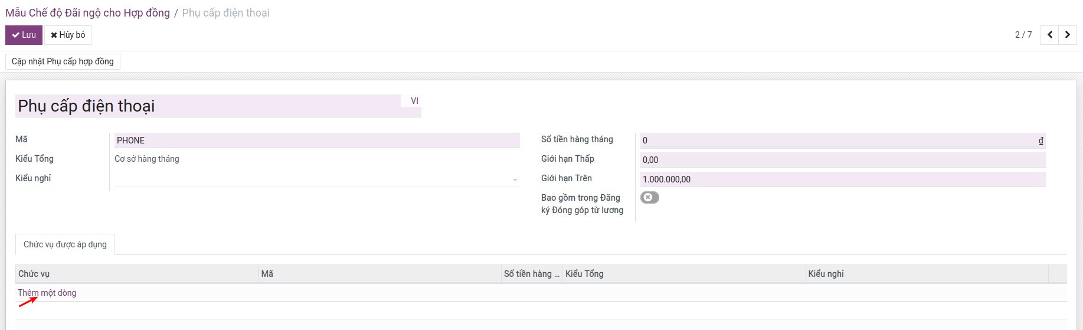Save the record with Lưu button
1083x330 pixels.
tap(24, 35)
